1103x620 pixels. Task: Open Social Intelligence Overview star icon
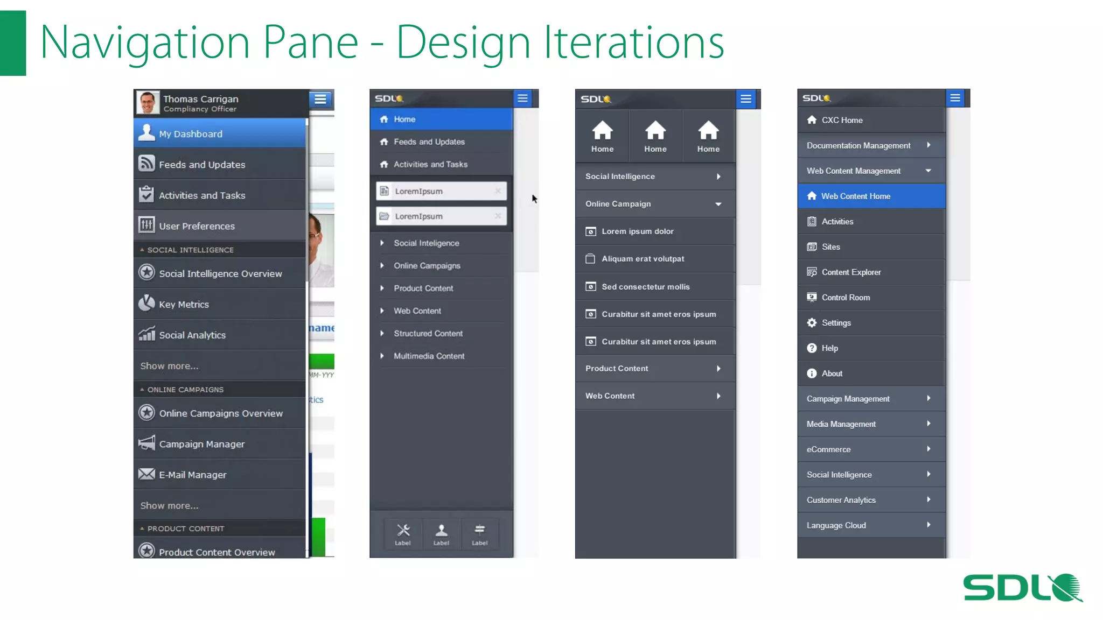146,272
